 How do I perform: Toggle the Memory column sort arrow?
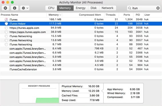[60, 15]
